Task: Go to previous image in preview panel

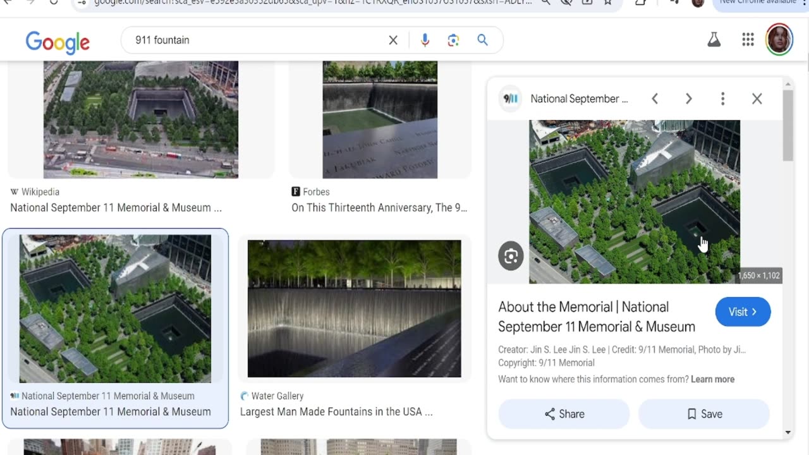Action: (655, 99)
